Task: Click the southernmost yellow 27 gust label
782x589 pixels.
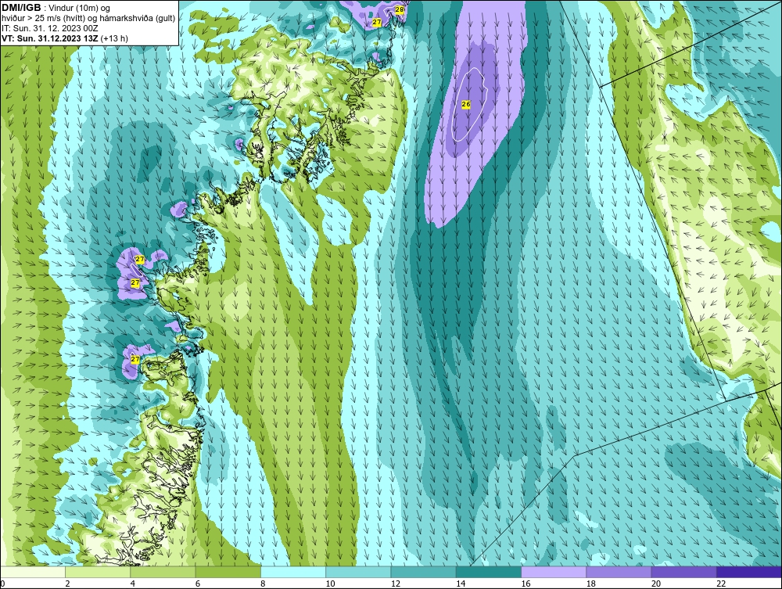Action: click(x=135, y=359)
